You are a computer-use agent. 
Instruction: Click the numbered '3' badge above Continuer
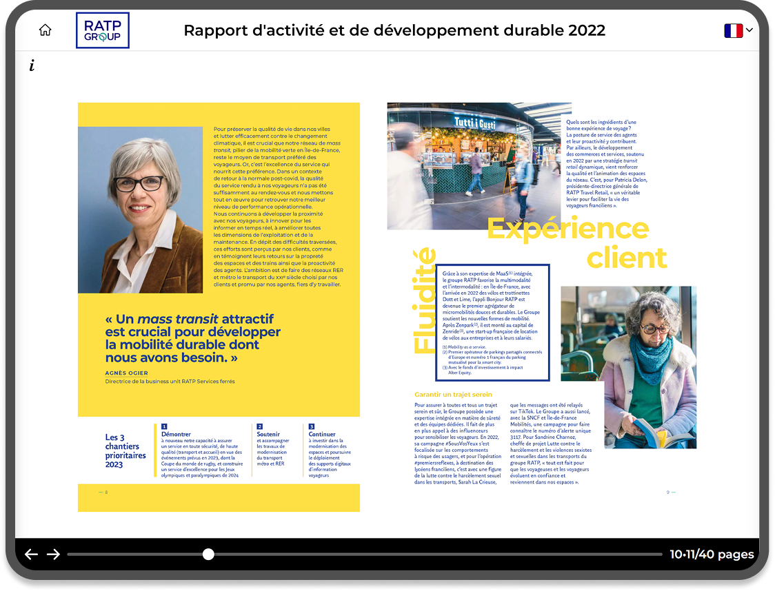point(312,426)
